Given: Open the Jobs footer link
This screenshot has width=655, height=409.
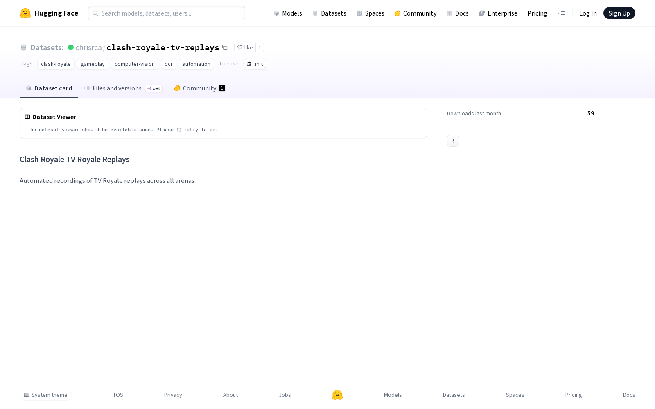Looking at the screenshot, I should pyautogui.click(x=285, y=395).
